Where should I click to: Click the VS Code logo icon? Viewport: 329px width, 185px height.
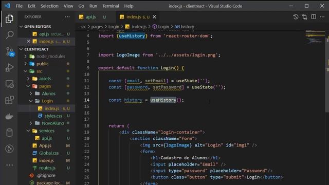[x=7, y=6]
